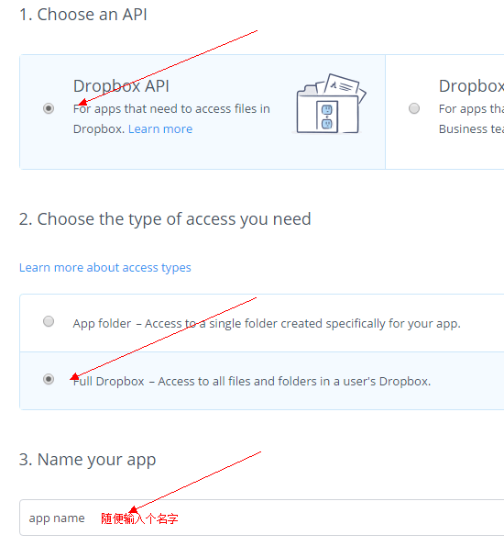Open Learn more about access types link
This screenshot has height=546, width=504.
coord(105,267)
